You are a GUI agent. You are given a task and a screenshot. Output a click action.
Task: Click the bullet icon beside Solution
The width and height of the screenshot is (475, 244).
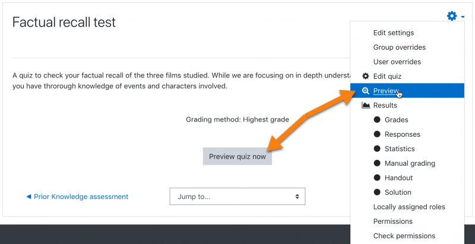coord(377,192)
